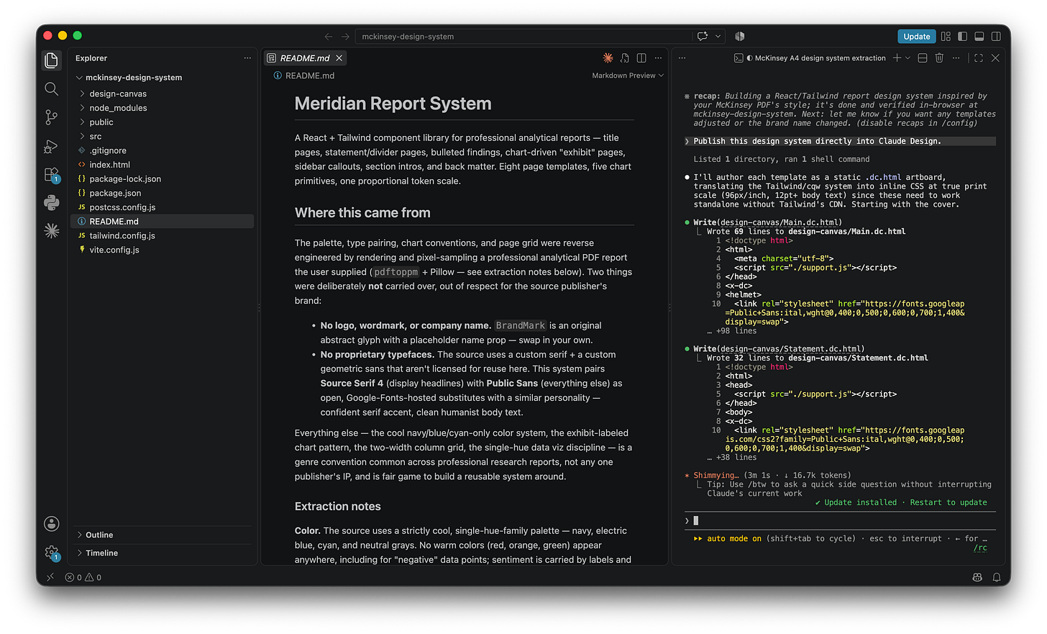Open the Copilot status icon in status bar
This screenshot has height=634, width=1047.
tap(977, 577)
